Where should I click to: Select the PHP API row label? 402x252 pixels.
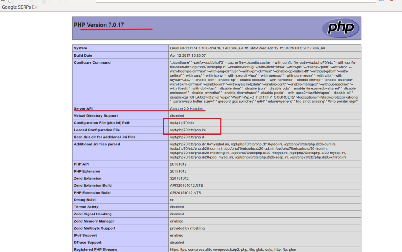(82, 164)
